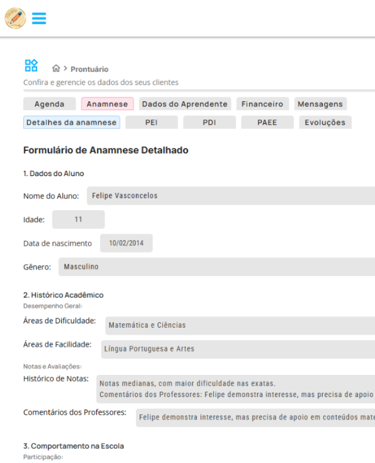
Task: Switch to Dados do Aprendente tab
Action: click(185, 104)
